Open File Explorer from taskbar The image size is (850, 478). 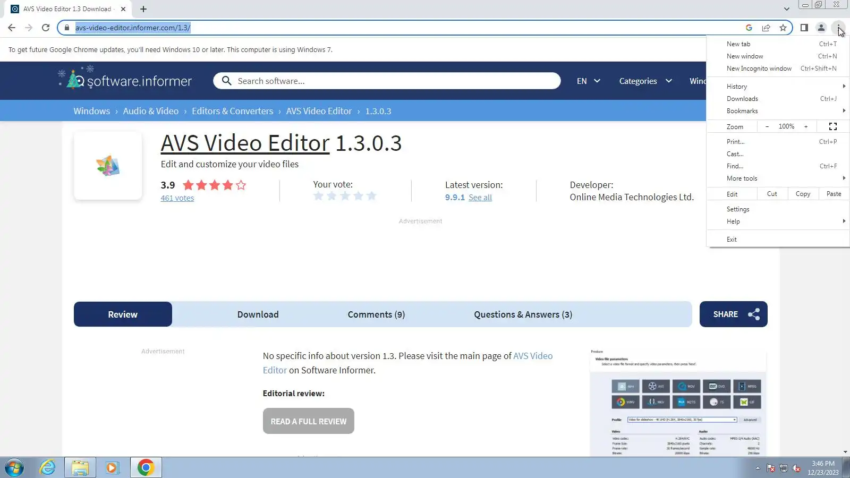pyautogui.click(x=80, y=468)
